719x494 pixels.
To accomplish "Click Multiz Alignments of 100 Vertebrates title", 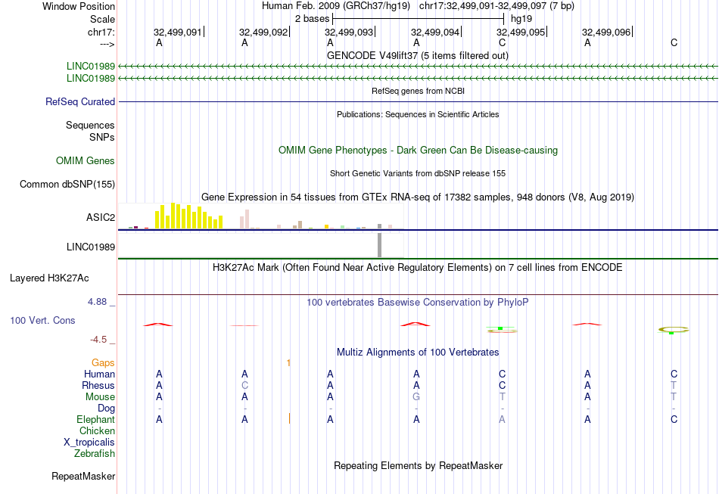I will (x=418, y=352).
